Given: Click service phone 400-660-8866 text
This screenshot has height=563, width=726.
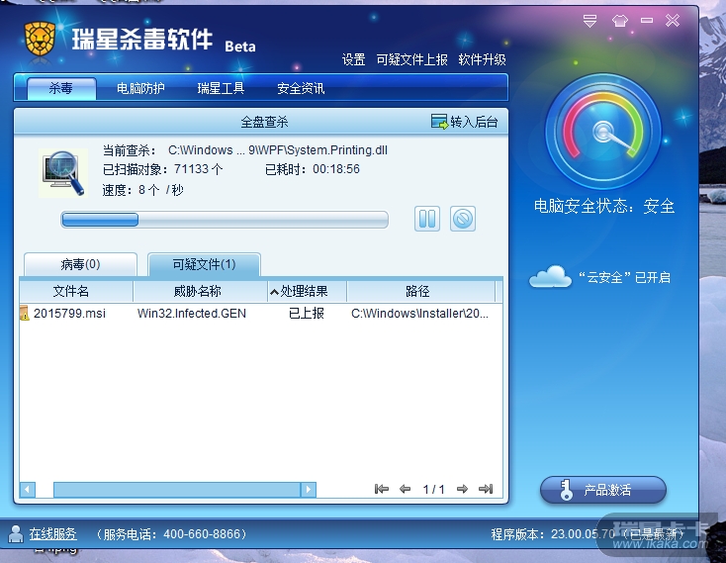Looking at the screenshot, I should pyautogui.click(x=171, y=534).
